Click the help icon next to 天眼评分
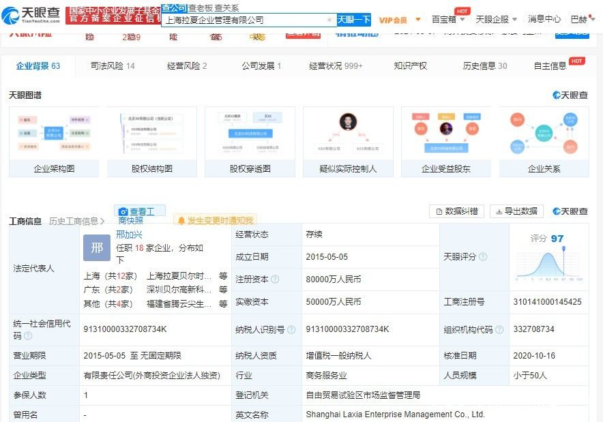Image resolution: width=603 pixels, height=422 pixels. tap(483, 257)
